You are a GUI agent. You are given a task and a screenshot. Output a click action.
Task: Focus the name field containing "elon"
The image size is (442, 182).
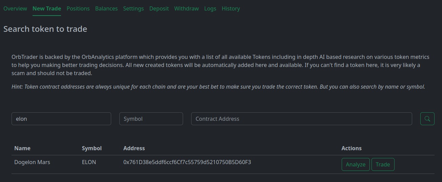61,119
